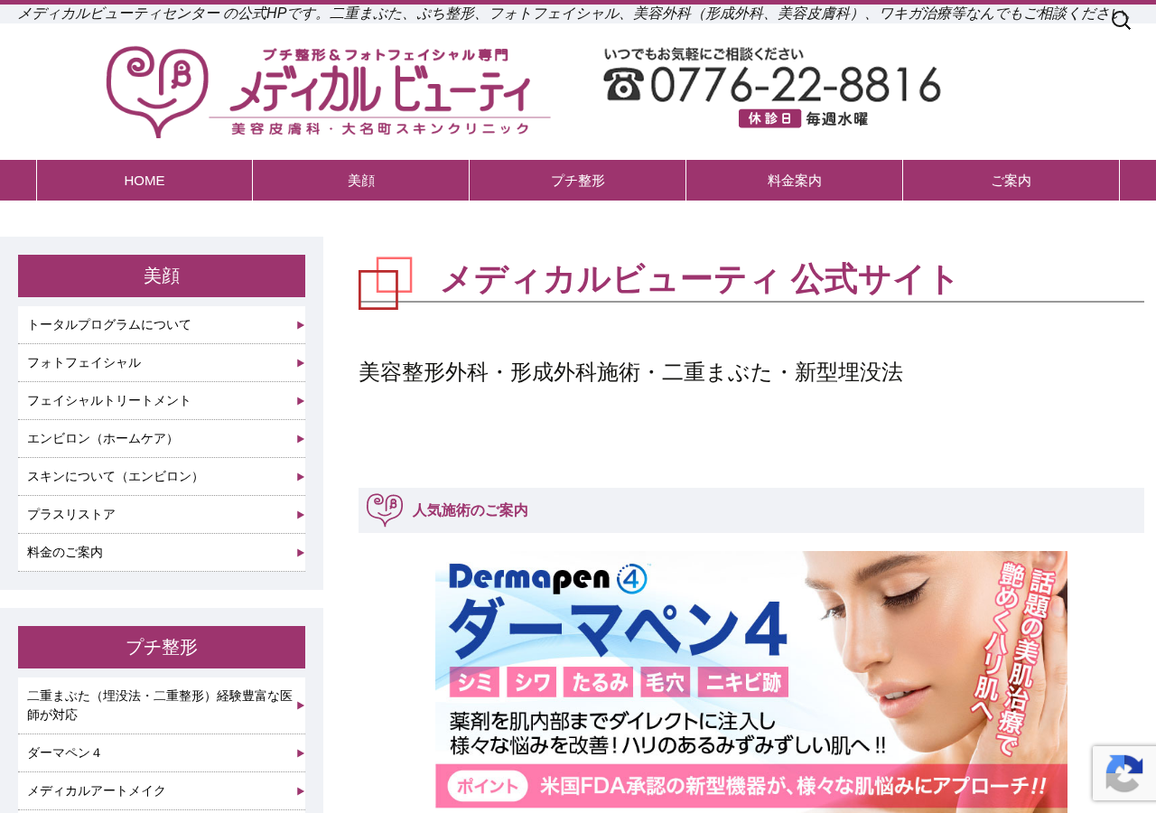This screenshot has width=1156, height=813.
Task: Open 料金のご案内 sidebar link
Action: pyautogui.click(x=162, y=553)
